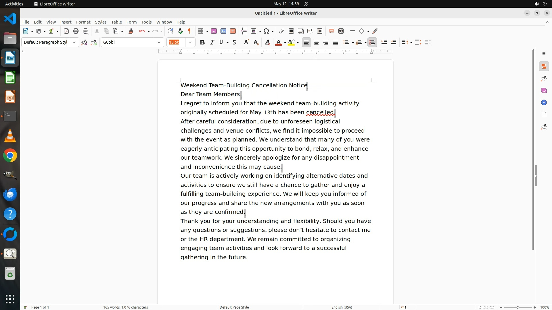Click word count in status bar
Viewport: 552px width, 310px height.
tap(125, 307)
